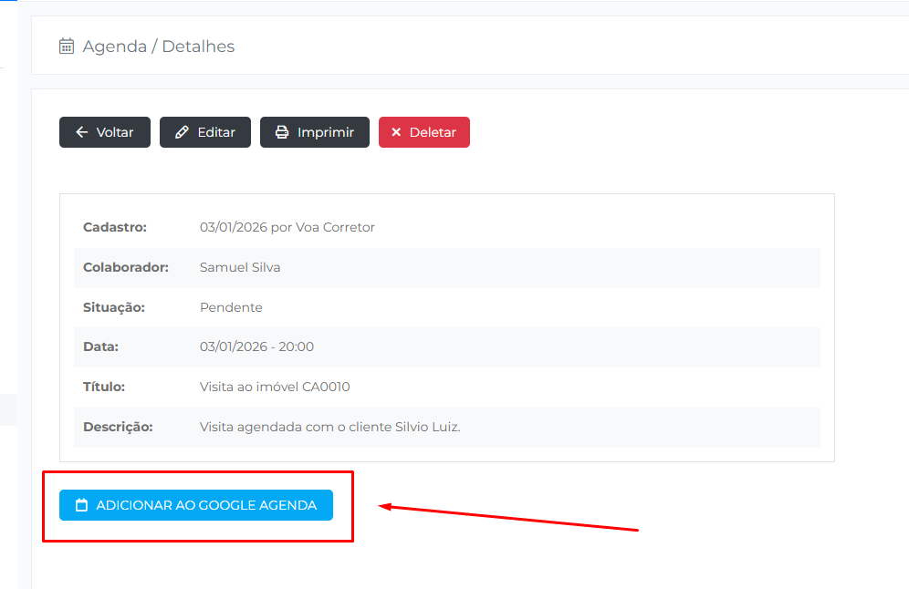909x589 pixels.
Task: Click the Agenda / Detalhes page heading
Action: [x=159, y=46]
